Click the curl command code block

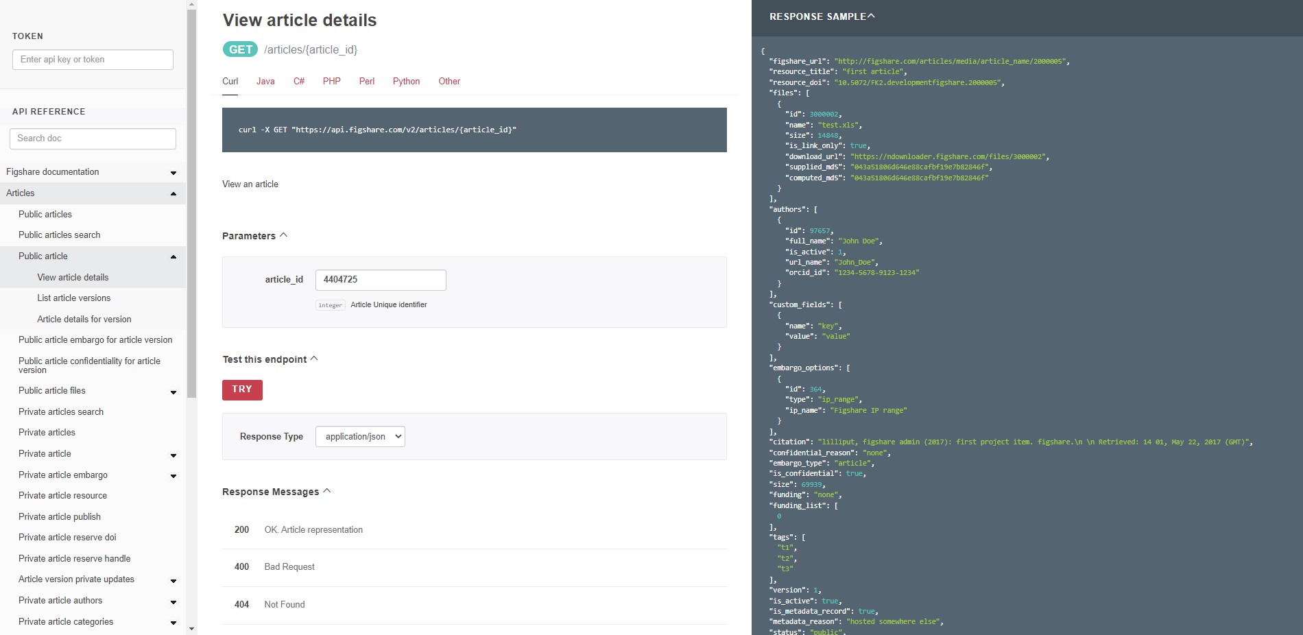[475, 130]
